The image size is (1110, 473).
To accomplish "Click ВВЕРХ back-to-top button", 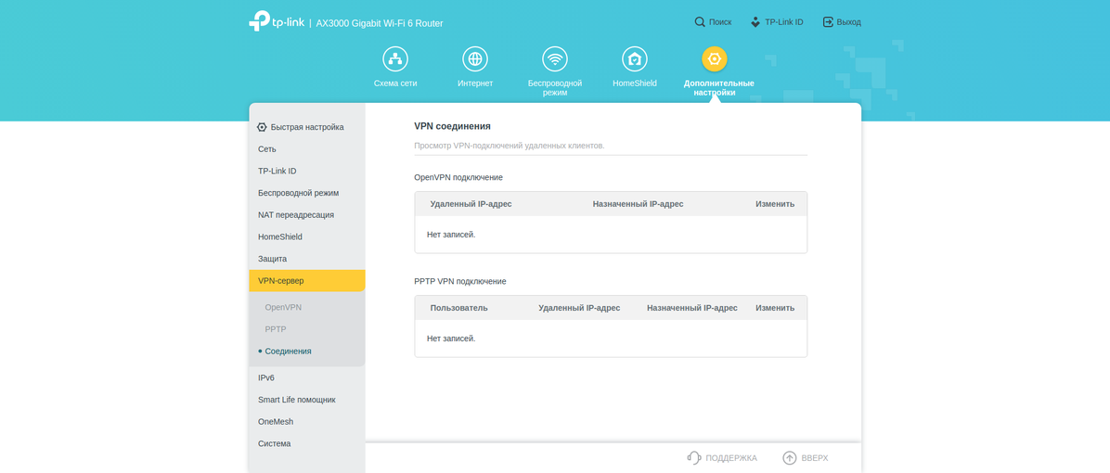I will pos(805,458).
